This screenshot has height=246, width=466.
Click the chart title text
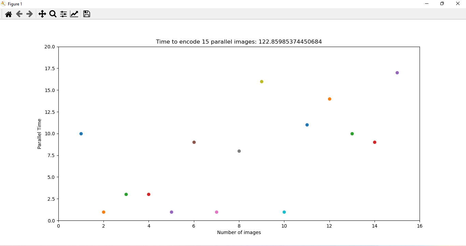pos(239,42)
